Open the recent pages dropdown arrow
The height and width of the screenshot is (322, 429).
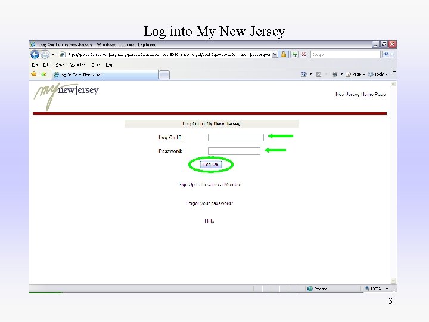[53, 54]
